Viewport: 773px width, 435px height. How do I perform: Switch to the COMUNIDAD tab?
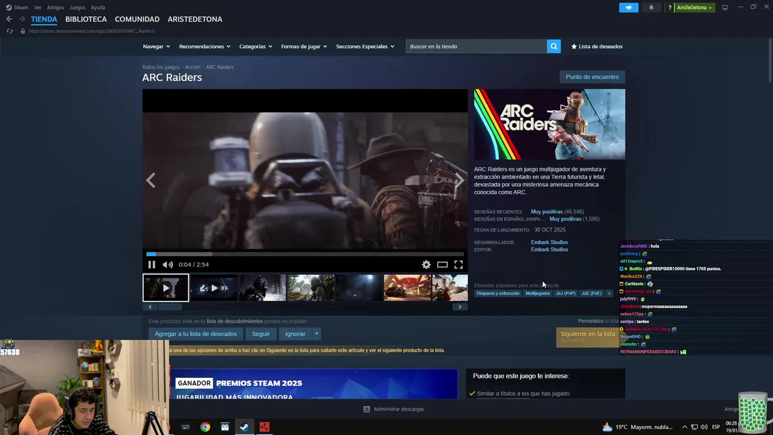pyautogui.click(x=137, y=19)
